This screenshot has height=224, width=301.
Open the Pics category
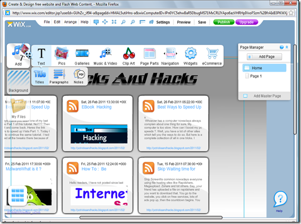[62, 56]
